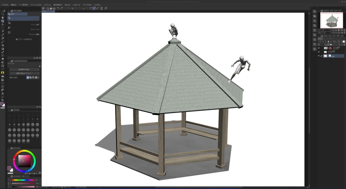
Task: Zoom in using the Navigator panel
Action: coord(336,30)
